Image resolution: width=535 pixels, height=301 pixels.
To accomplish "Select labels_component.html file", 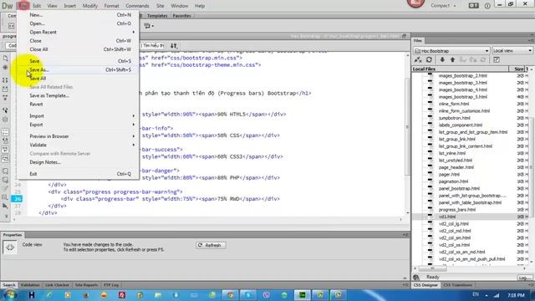I will pos(461,125).
